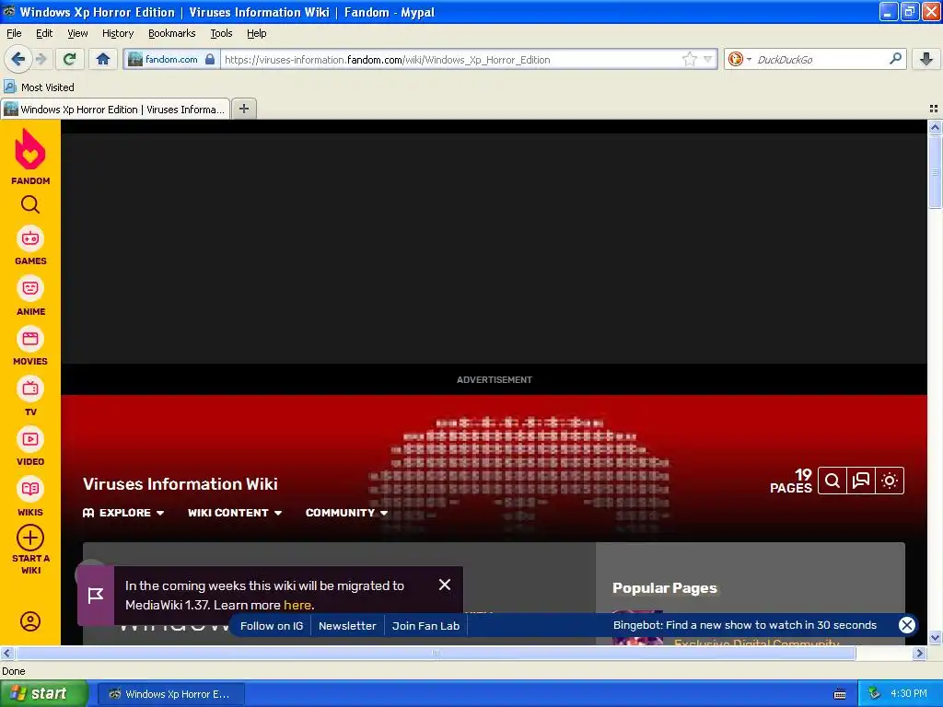Image resolution: width=943 pixels, height=707 pixels.
Task: Click the search magnifier in DuckDuckGo box
Action: pyautogui.click(x=895, y=59)
